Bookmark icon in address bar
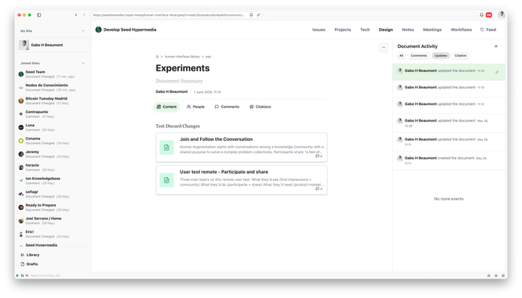Viewport: 522px width, 298px height. (x=251, y=15)
